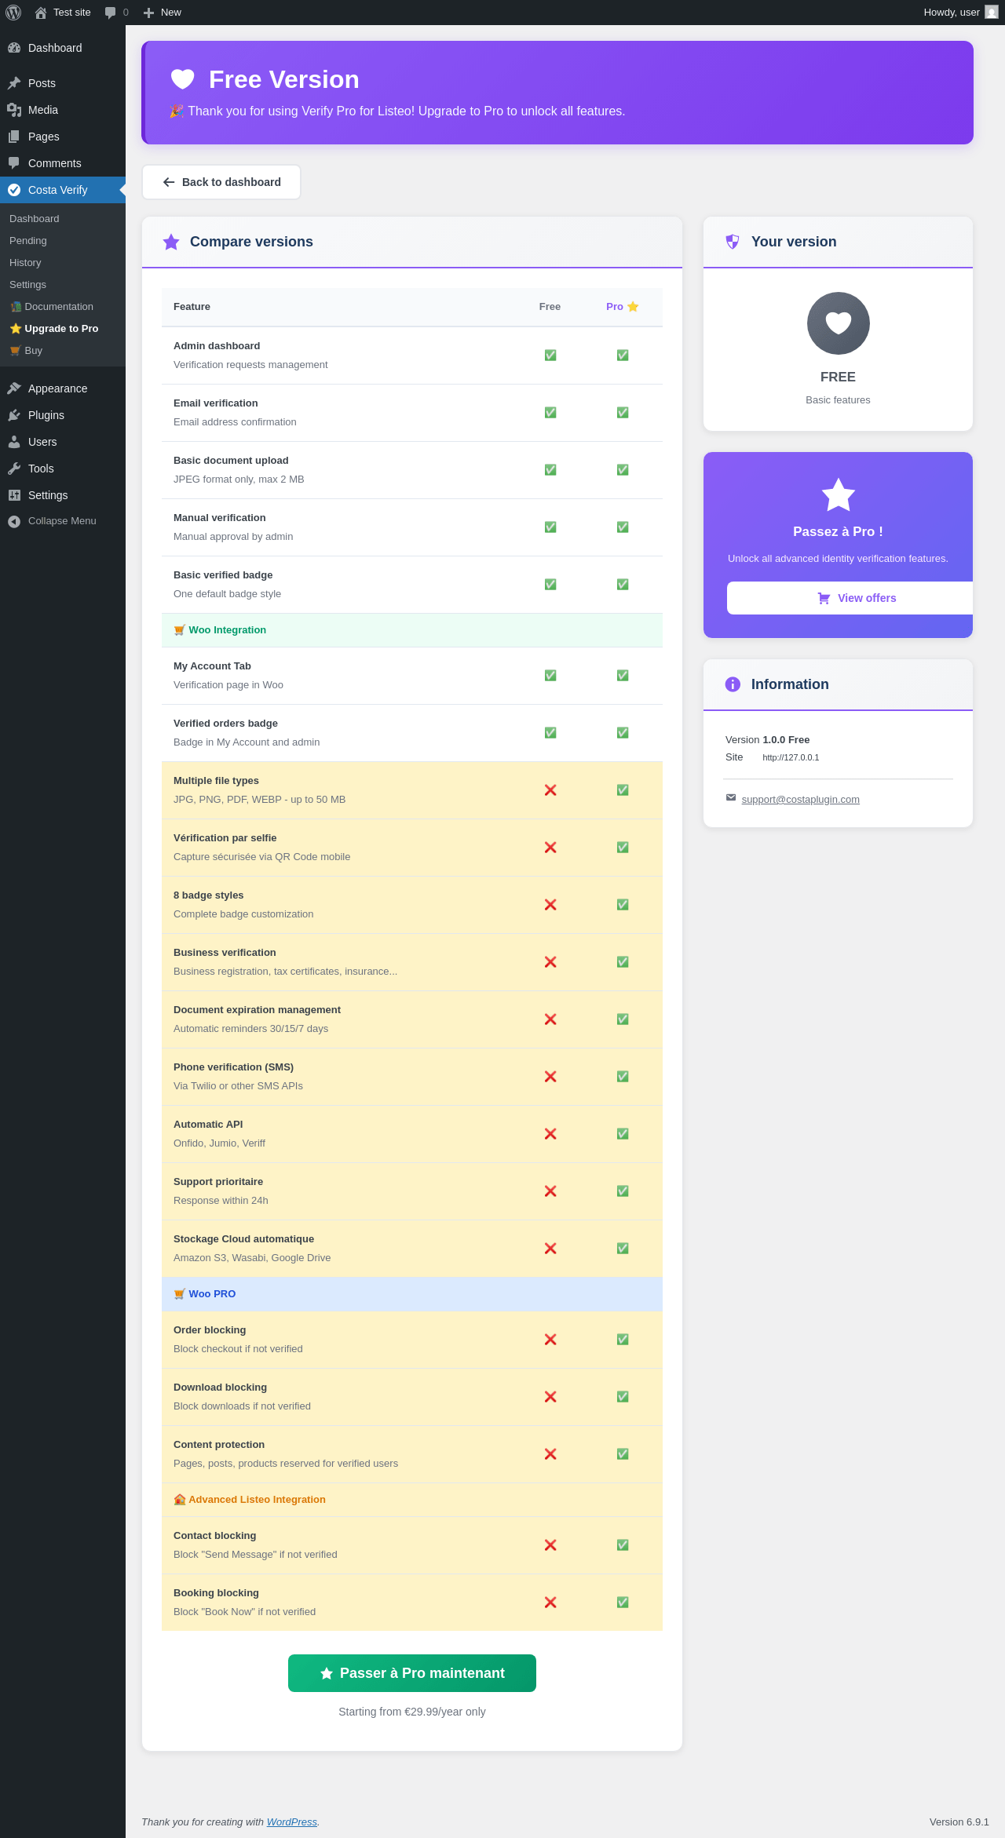Viewport: 1005px width, 1838px height.
Task: Expand the Settings menu in main sidebar
Action: click(x=48, y=495)
